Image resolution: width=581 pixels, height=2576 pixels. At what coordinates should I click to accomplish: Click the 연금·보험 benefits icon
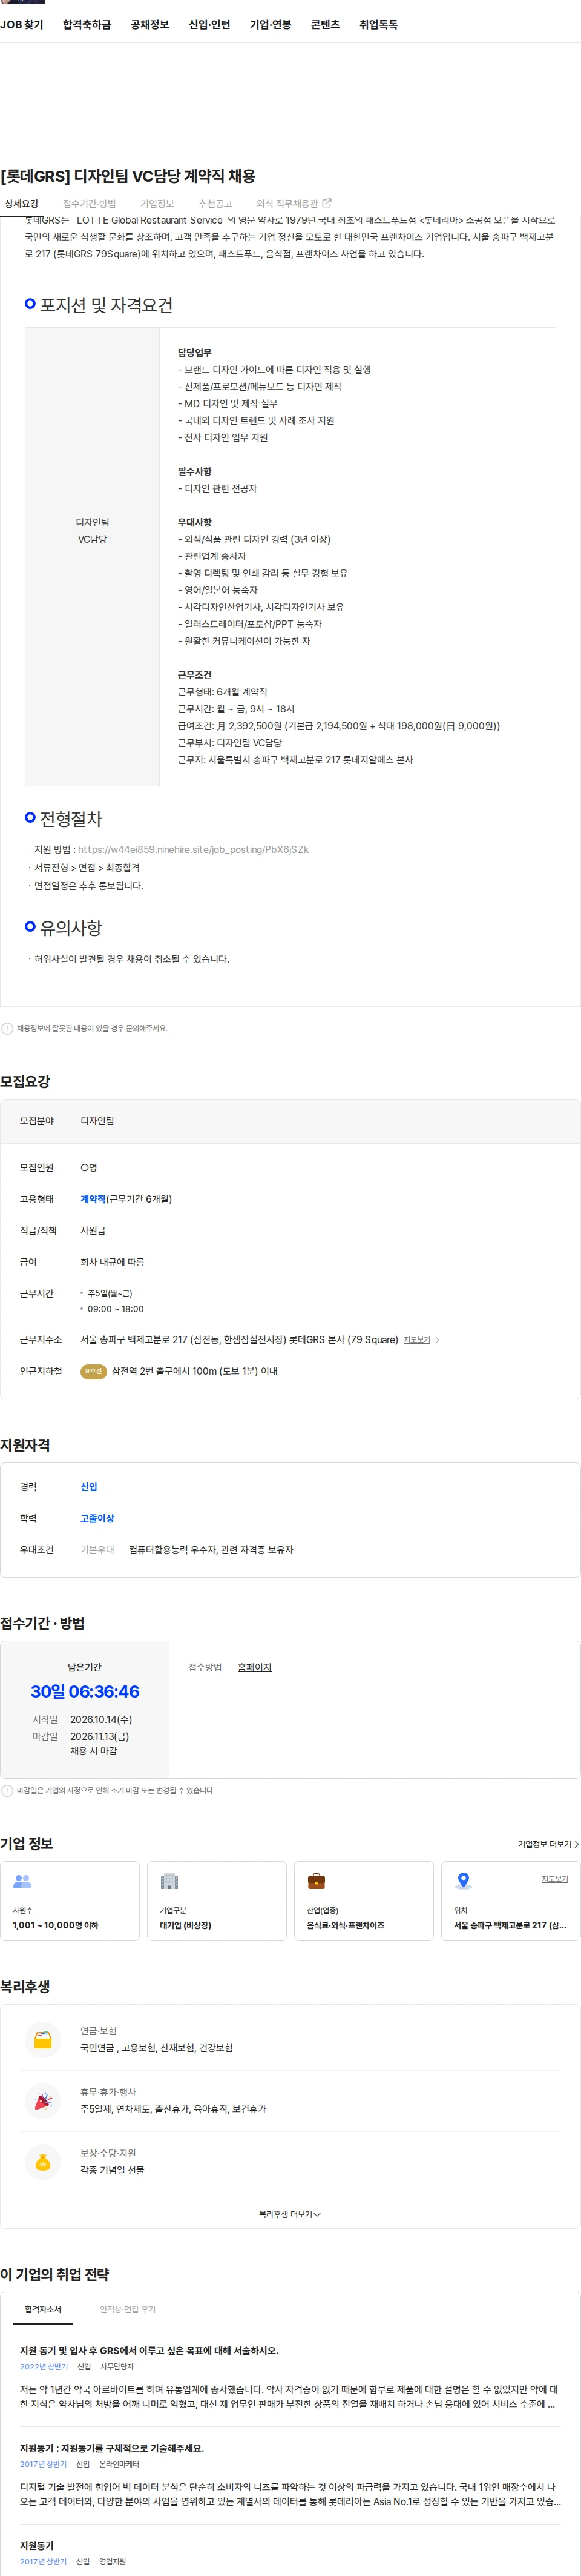43,2039
